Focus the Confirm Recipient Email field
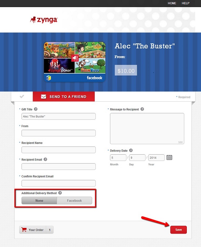This screenshot has width=201, height=247. tap(59, 183)
